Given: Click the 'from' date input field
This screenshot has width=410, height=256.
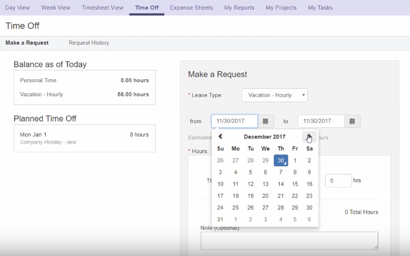Looking at the screenshot, I should click(x=234, y=121).
